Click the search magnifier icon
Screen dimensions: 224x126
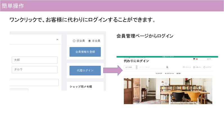(167, 67)
